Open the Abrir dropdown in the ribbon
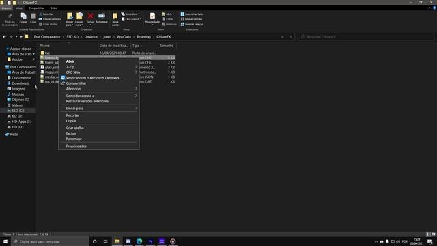This screenshot has width=437, height=246. click(x=168, y=14)
